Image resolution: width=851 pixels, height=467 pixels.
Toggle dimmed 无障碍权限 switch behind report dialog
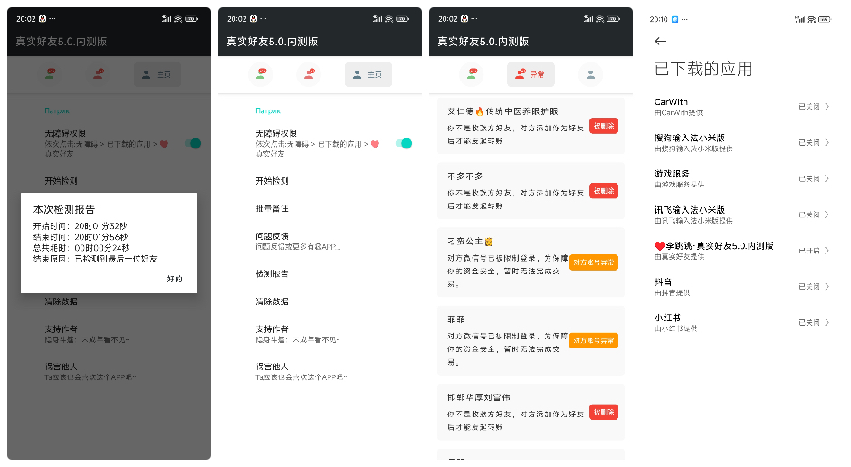pyautogui.click(x=192, y=143)
